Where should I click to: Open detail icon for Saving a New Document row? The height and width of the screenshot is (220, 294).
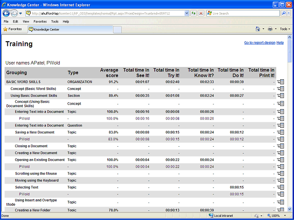coord(281,132)
